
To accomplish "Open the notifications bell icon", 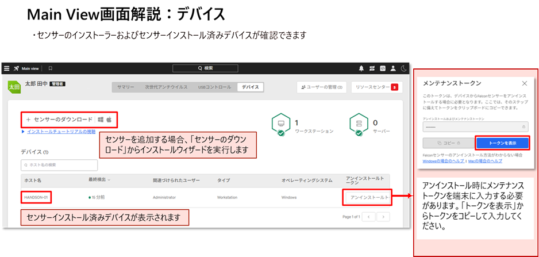I will [361, 68].
